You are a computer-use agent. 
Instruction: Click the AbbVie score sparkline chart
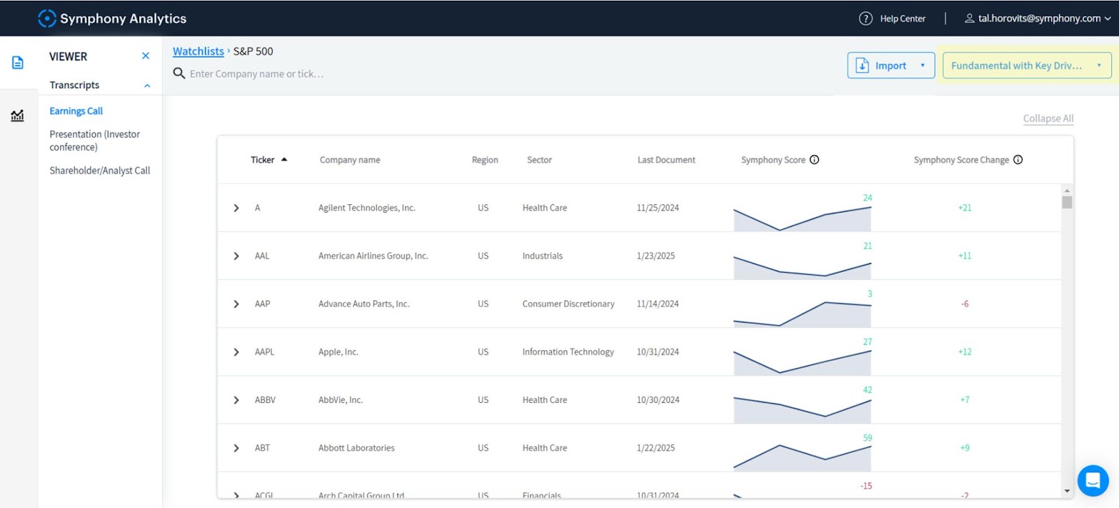[x=802, y=410]
